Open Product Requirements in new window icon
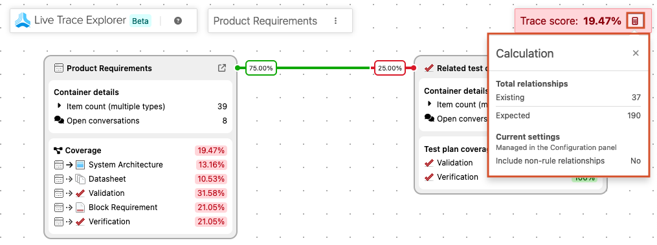Image resolution: width=657 pixels, height=245 pixels. 222,68
